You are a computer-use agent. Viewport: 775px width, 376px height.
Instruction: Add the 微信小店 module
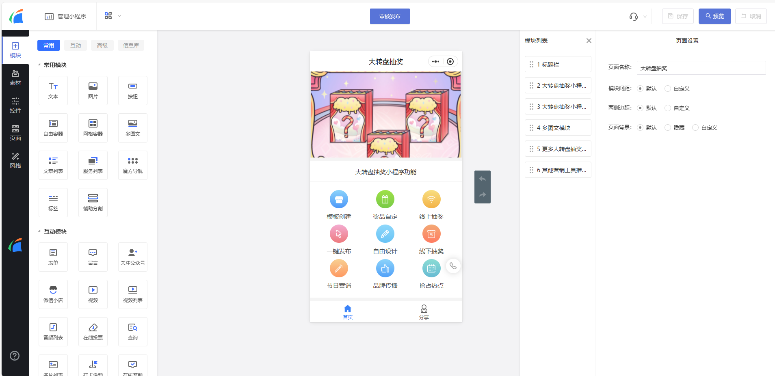[53, 294]
